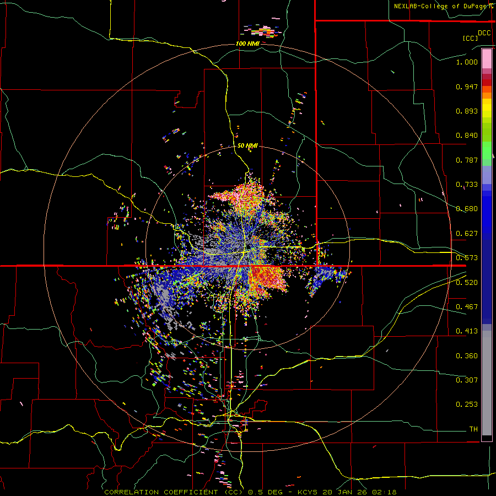Image resolution: width=496 pixels, height=496 pixels.
Task: Select the red band near 0.947
Action: pos(487,83)
